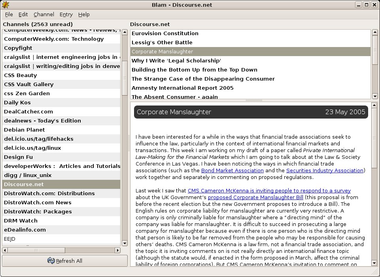Click article pane scroll-down arrow
The width and height of the screenshot is (380, 277).
coord(374,263)
